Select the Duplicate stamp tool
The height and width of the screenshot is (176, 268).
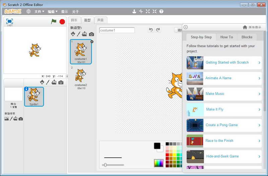[x=134, y=11]
